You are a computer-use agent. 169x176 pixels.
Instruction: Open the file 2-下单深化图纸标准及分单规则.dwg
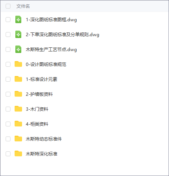pos(62,35)
